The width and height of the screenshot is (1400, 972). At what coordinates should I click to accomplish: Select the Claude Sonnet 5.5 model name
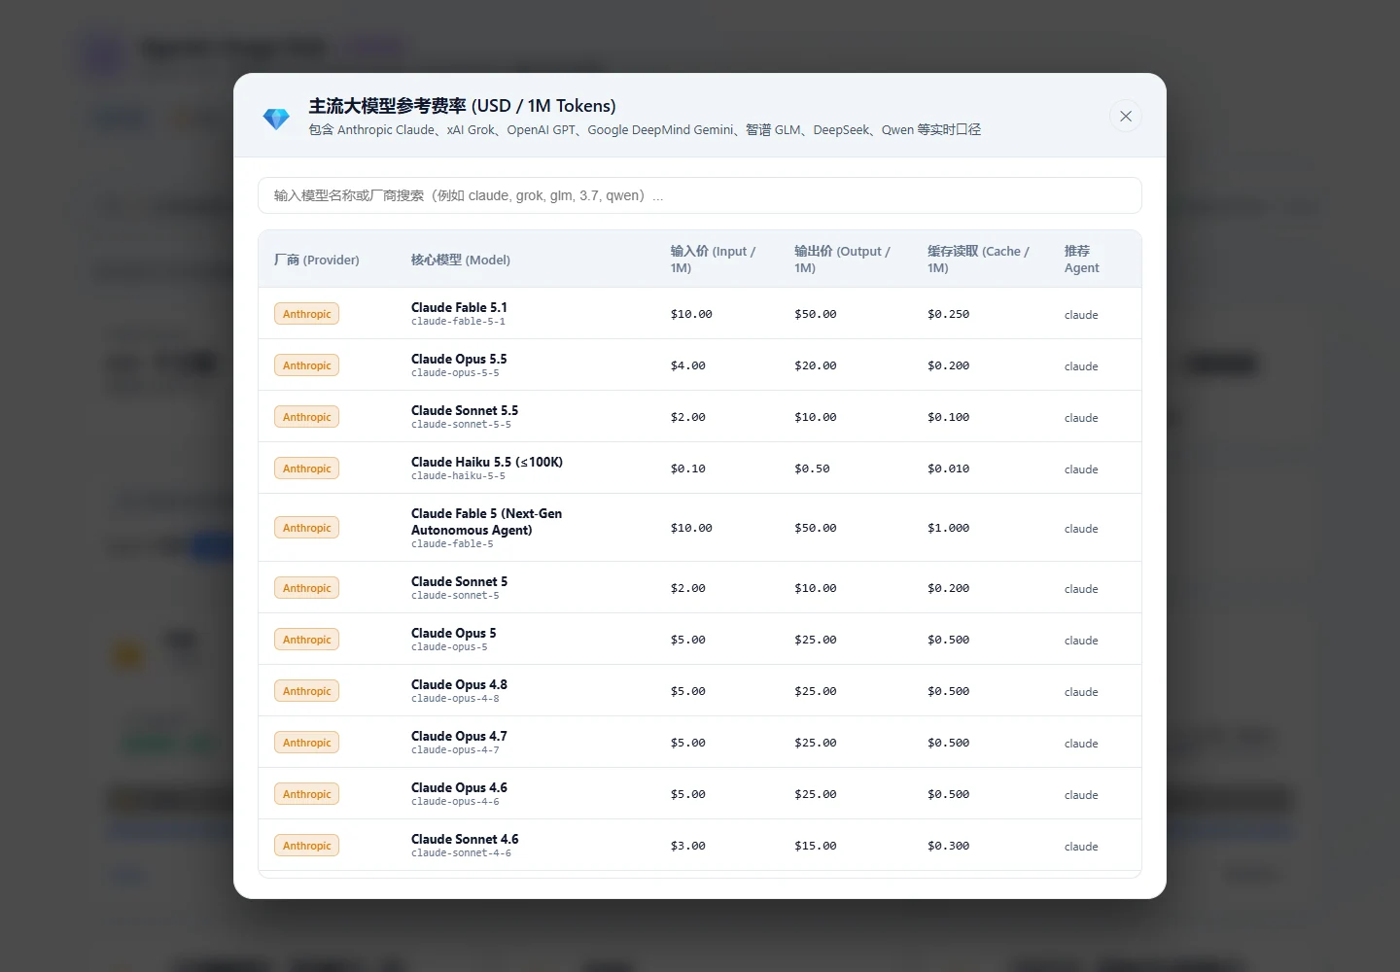[465, 410]
